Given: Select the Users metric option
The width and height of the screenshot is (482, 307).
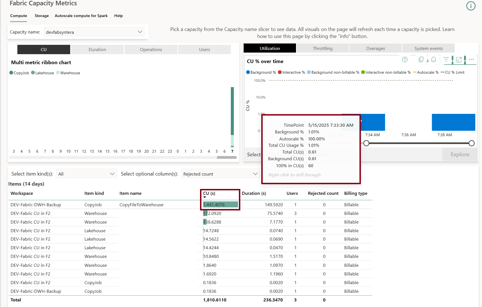Looking at the screenshot, I should coord(204,49).
